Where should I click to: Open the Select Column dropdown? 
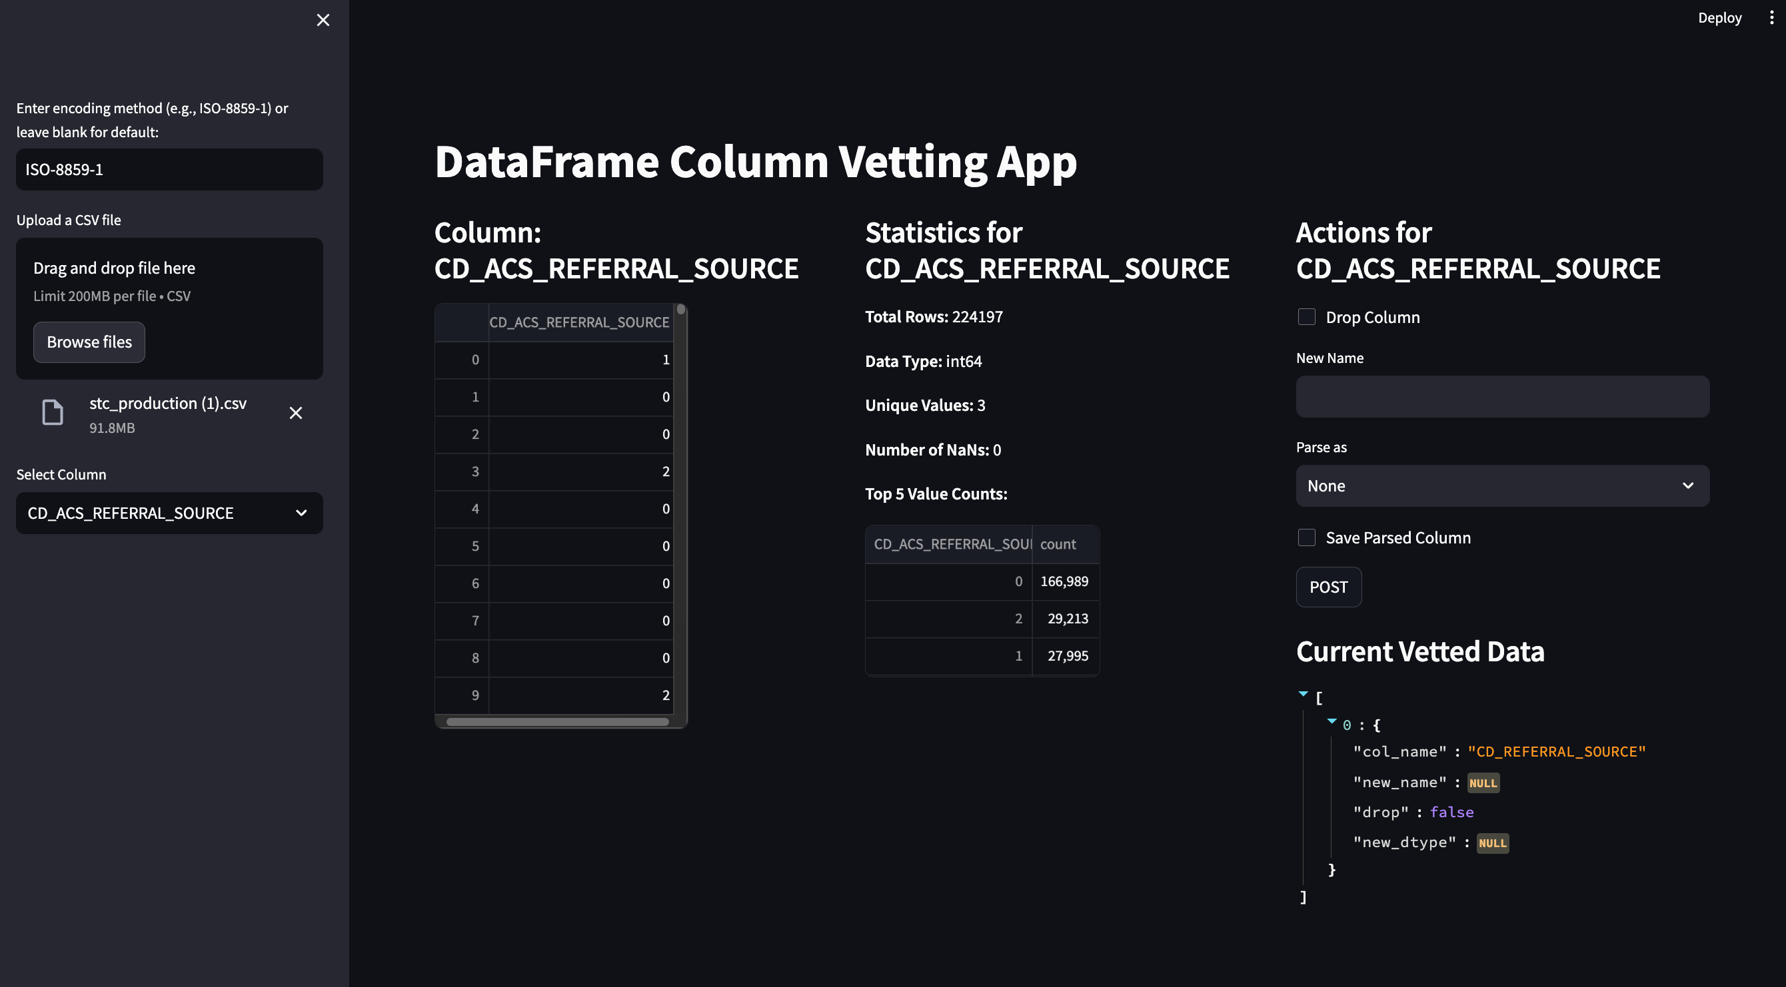169,513
